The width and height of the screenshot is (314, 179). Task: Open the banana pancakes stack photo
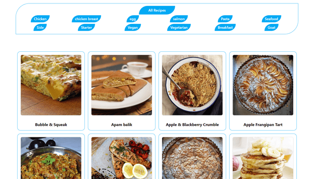(263, 158)
